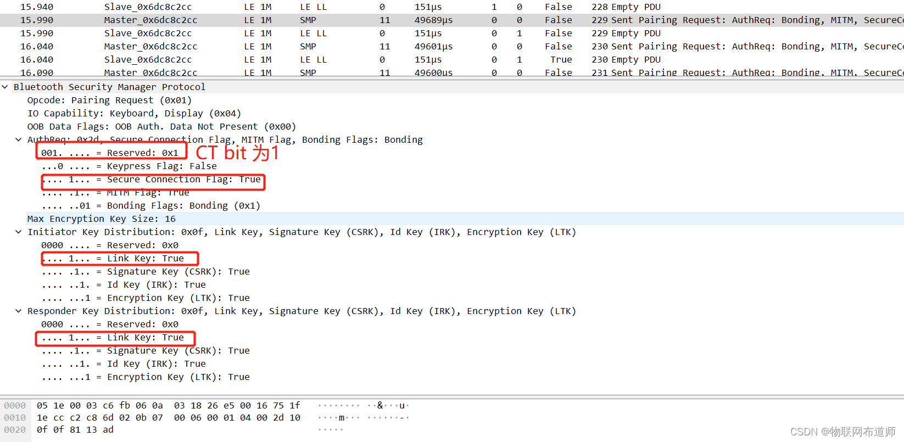Select Bonding Flags: Bonding (0x1) line
This screenshot has height=442, width=904.
click(x=151, y=205)
